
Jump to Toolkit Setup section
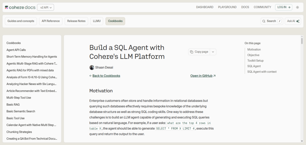coord(255,60)
